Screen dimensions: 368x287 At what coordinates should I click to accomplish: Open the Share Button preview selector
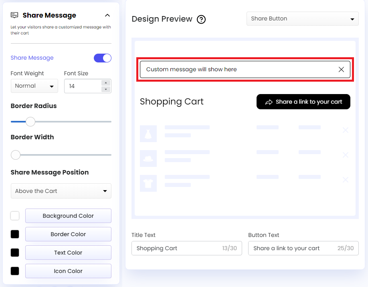pos(302,18)
